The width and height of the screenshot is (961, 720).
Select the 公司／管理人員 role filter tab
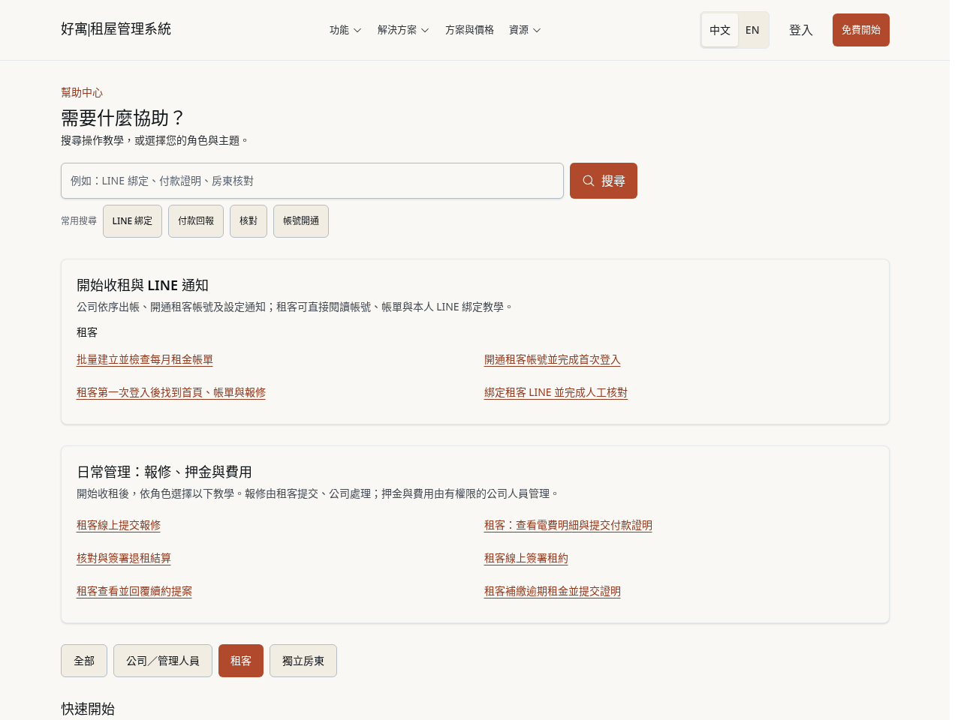click(x=163, y=661)
